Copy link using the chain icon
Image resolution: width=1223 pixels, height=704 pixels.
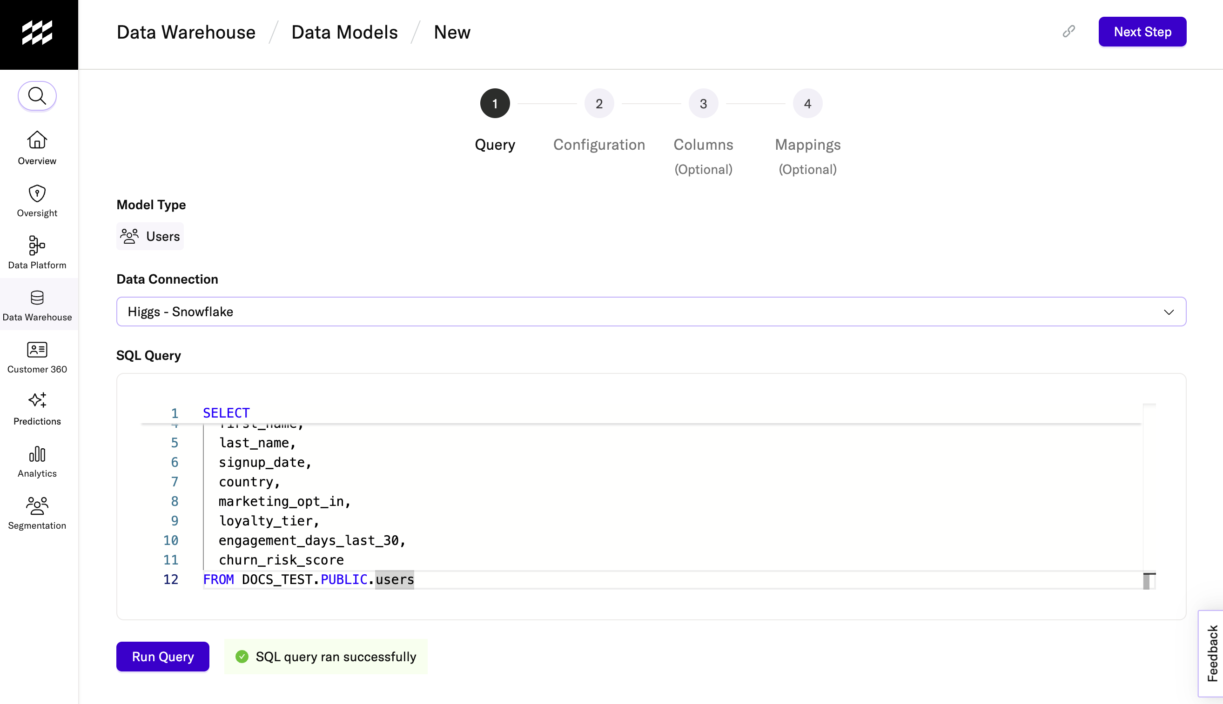(1068, 32)
